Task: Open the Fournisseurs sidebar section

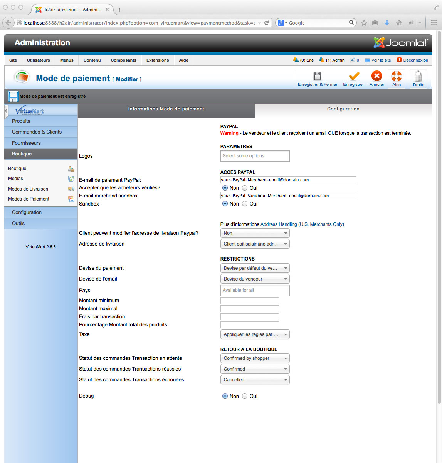Action: 41,143
